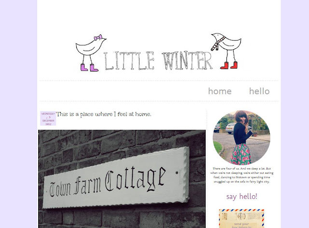The image size is (309, 228).
Task: Click the purple bow on bird's head
Action: [x=98, y=37]
